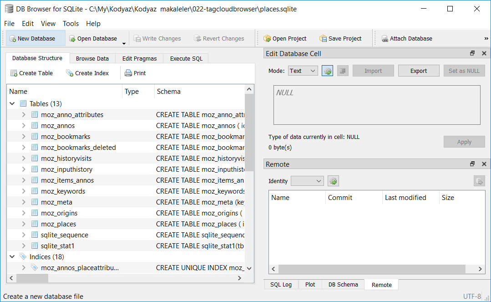
Task: Select the sqlite_sequence table row
Action: click(x=126, y=235)
